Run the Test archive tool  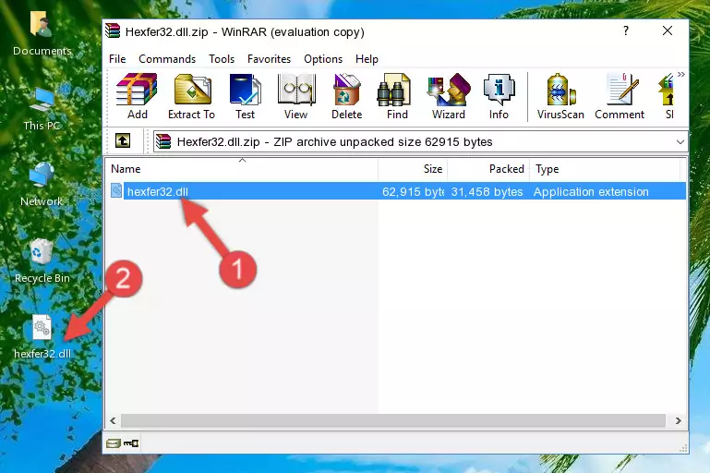245,96
